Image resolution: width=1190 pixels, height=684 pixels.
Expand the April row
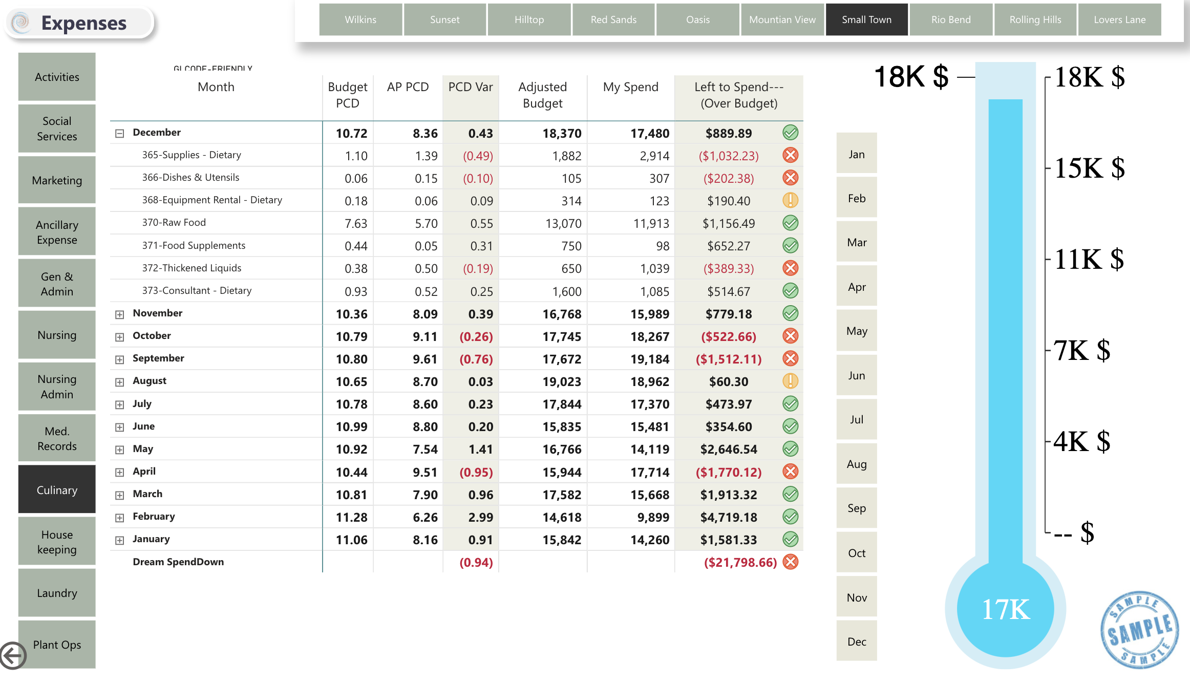click(120, 472)
